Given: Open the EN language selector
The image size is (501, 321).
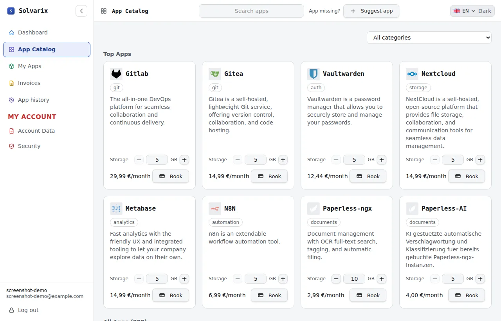Looking at the screenshot, I should [x=464, y=11].
